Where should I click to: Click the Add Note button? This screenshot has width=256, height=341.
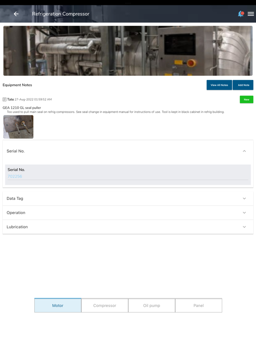coord(243,85)
